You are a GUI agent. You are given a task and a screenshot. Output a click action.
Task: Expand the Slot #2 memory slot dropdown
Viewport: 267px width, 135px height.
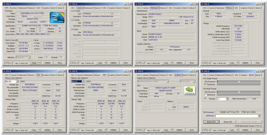point(83,82)
